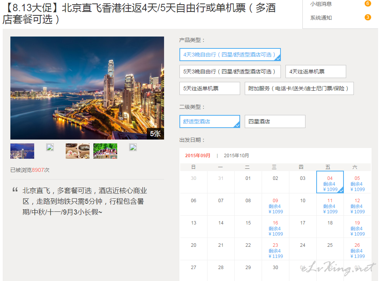380x281 pixels.
Task: Open the group messages badge showing 6
Action: pos(368,3)
